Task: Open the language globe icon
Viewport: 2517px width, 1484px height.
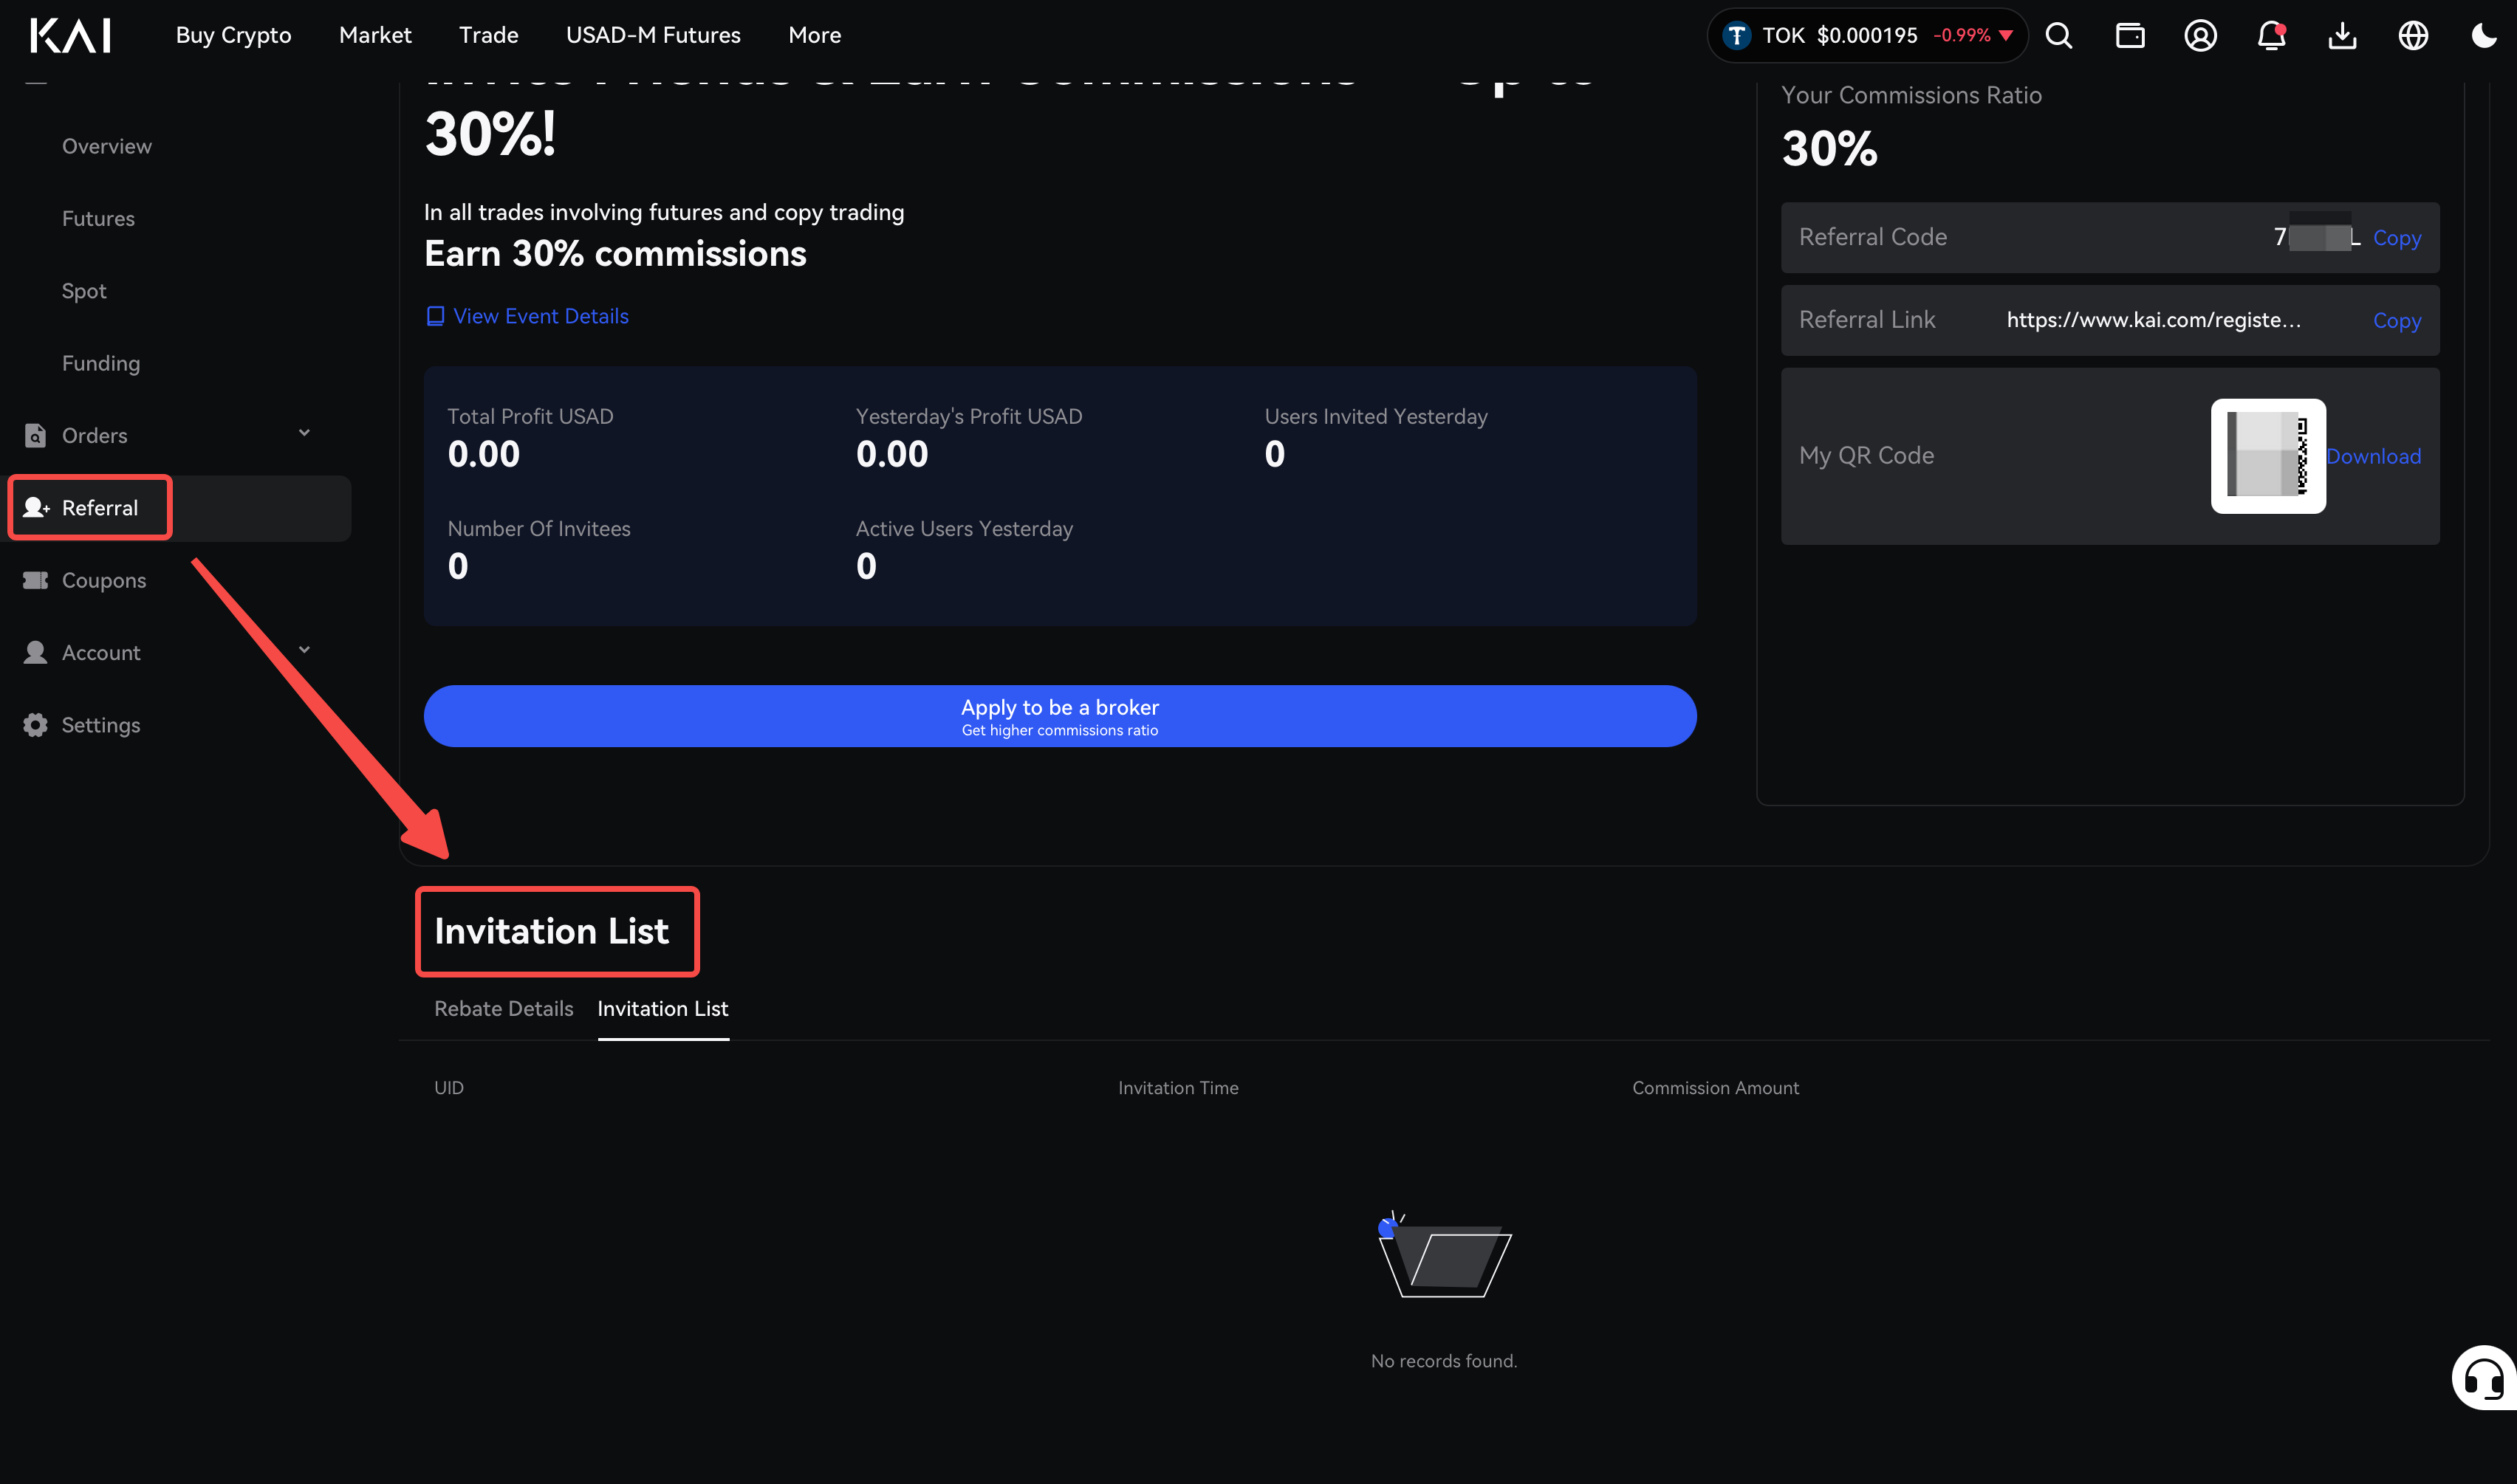Action: (2413, 36)
